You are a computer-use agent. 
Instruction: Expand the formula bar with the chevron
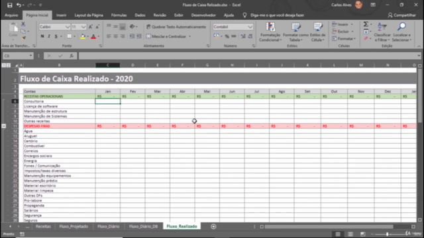(419, 56)
